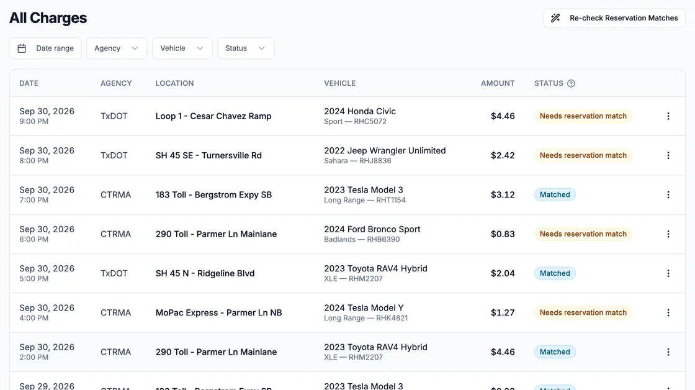Click the calendar icon in Date range
The image size is (695, 390).
22,48
